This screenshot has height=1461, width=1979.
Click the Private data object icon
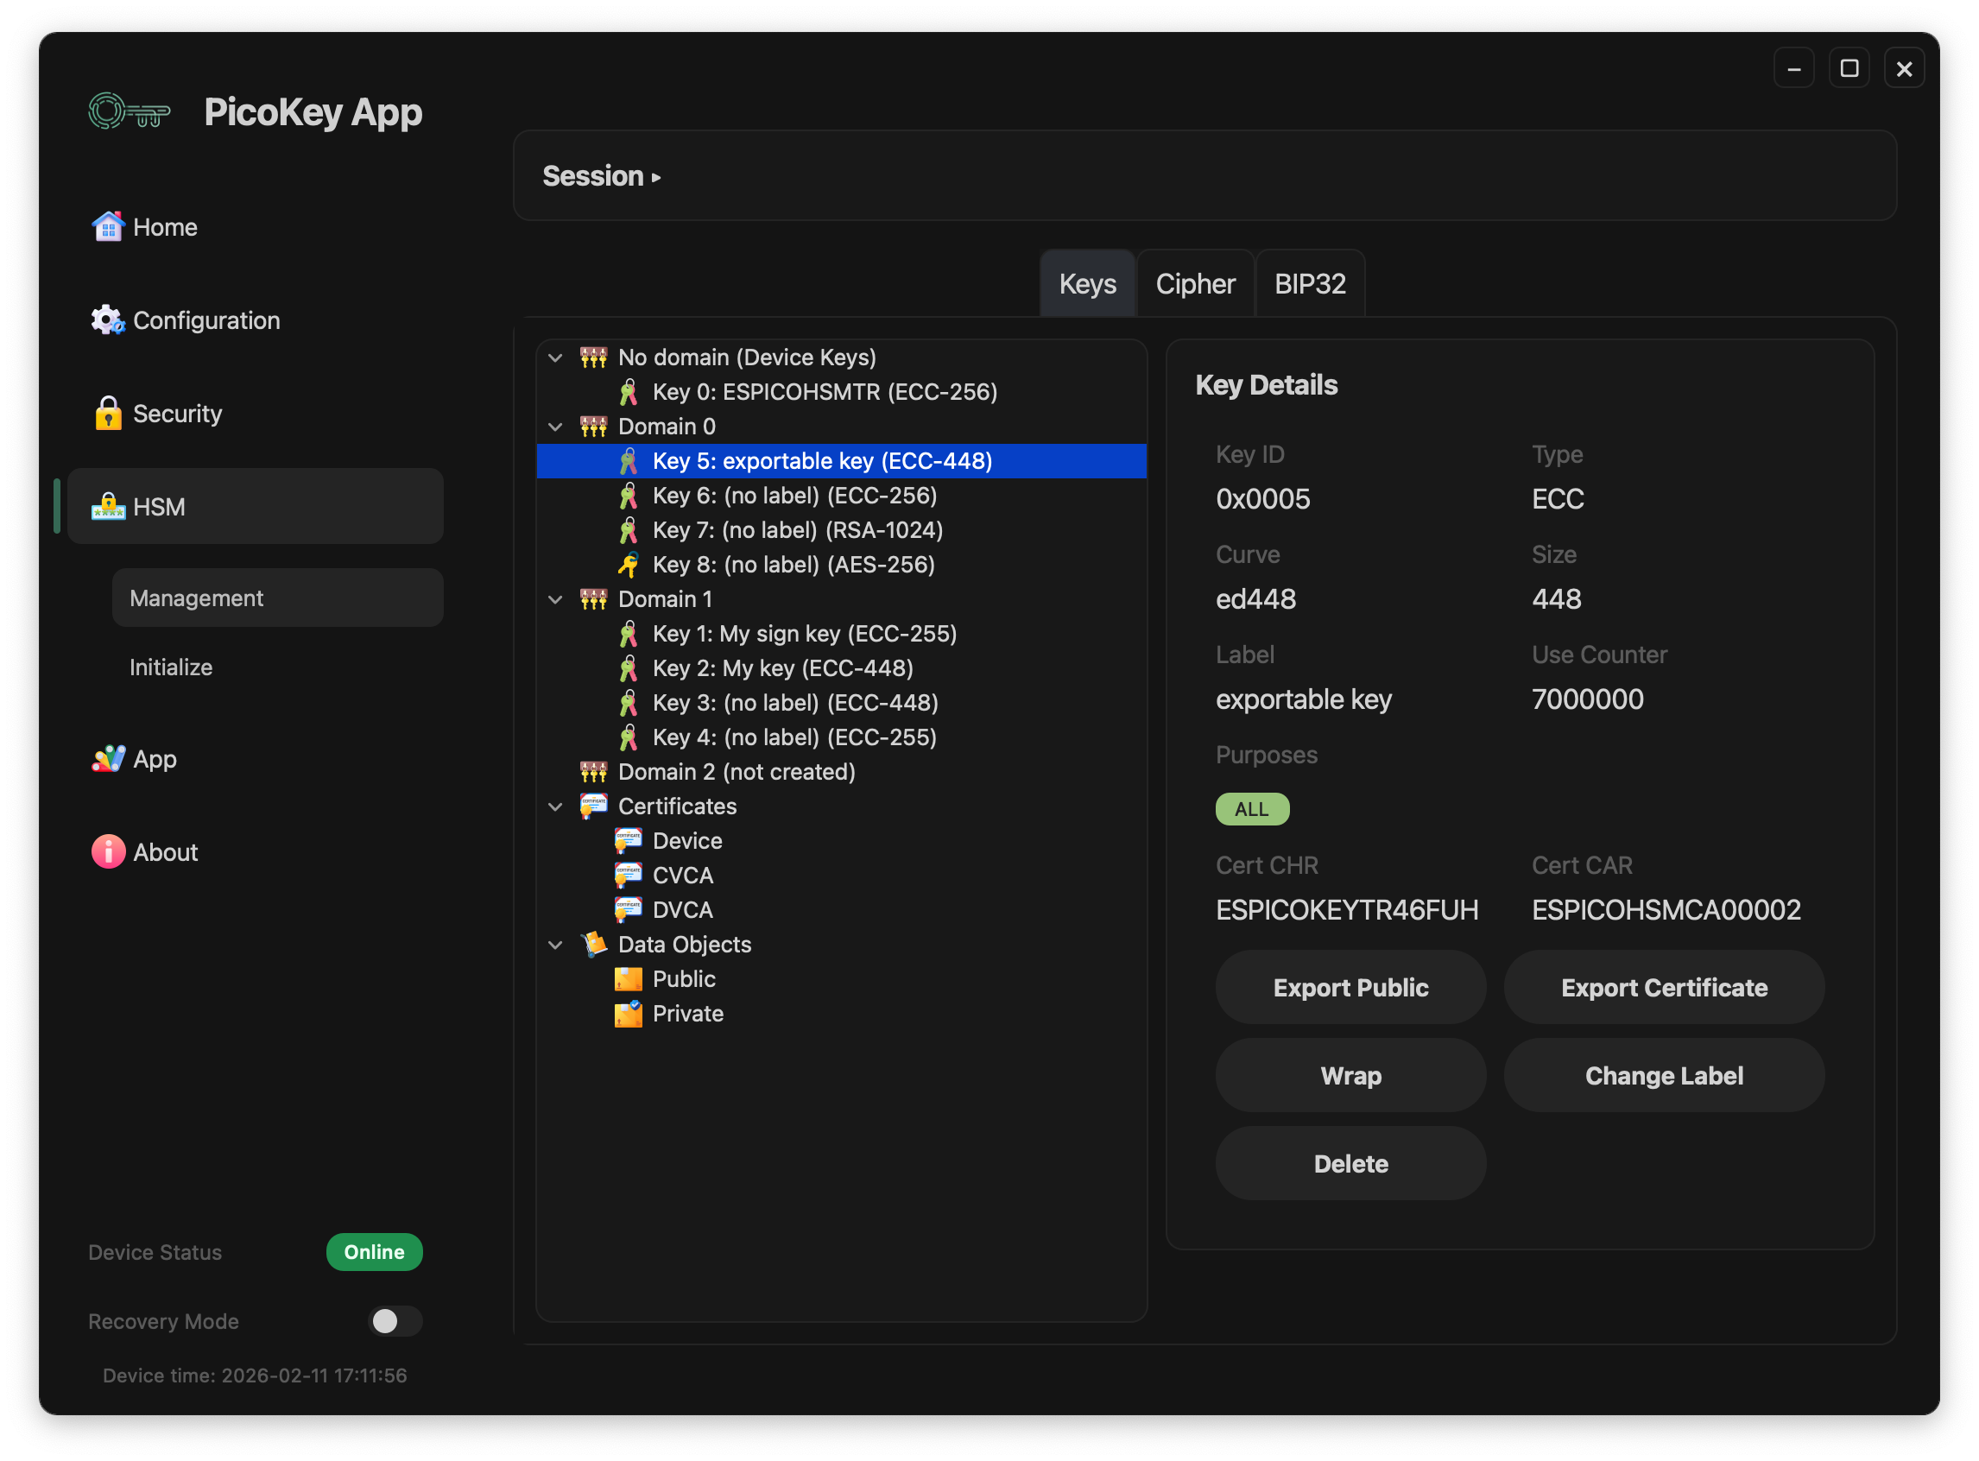pyautogui.click(x=628, y=1014)
